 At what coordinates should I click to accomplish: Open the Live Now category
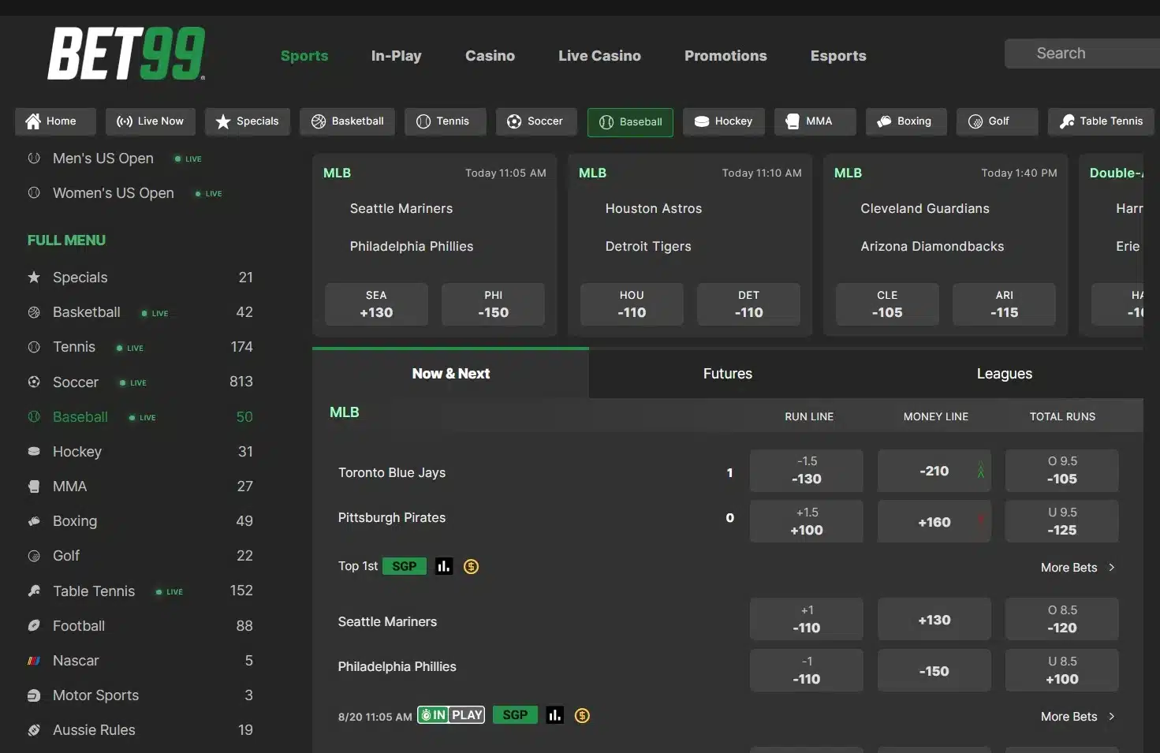click(150, 121)
